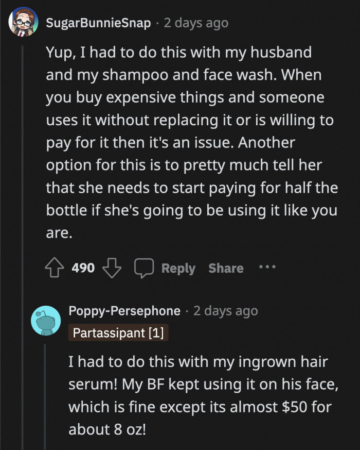Open the three-dot more options menu
Viewport: 360px width, 450px height.
coord(267,268)
